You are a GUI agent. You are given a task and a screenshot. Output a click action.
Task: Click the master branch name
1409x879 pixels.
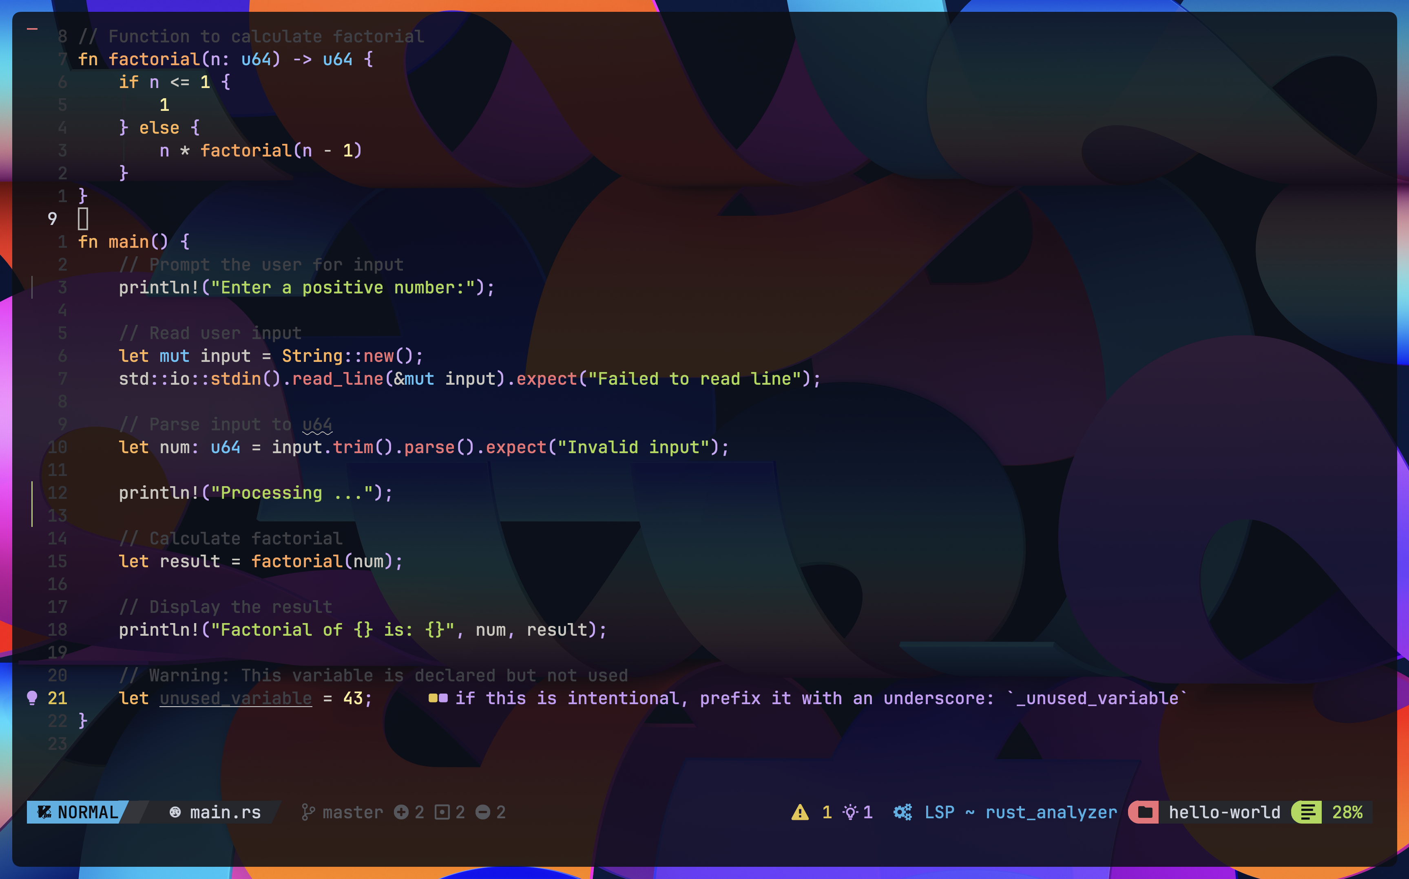click(352, 812)
